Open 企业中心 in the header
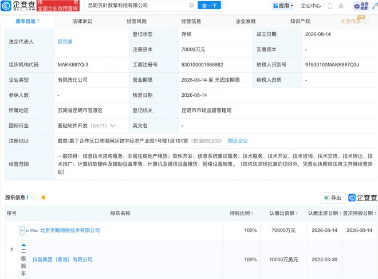This screenshot has height=279, width=378. (311, 6)
